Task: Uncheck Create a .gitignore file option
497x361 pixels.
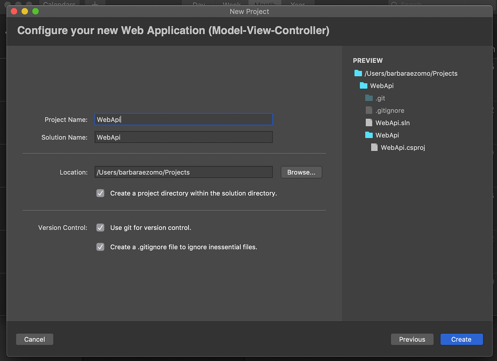Action: pos(100,247)
